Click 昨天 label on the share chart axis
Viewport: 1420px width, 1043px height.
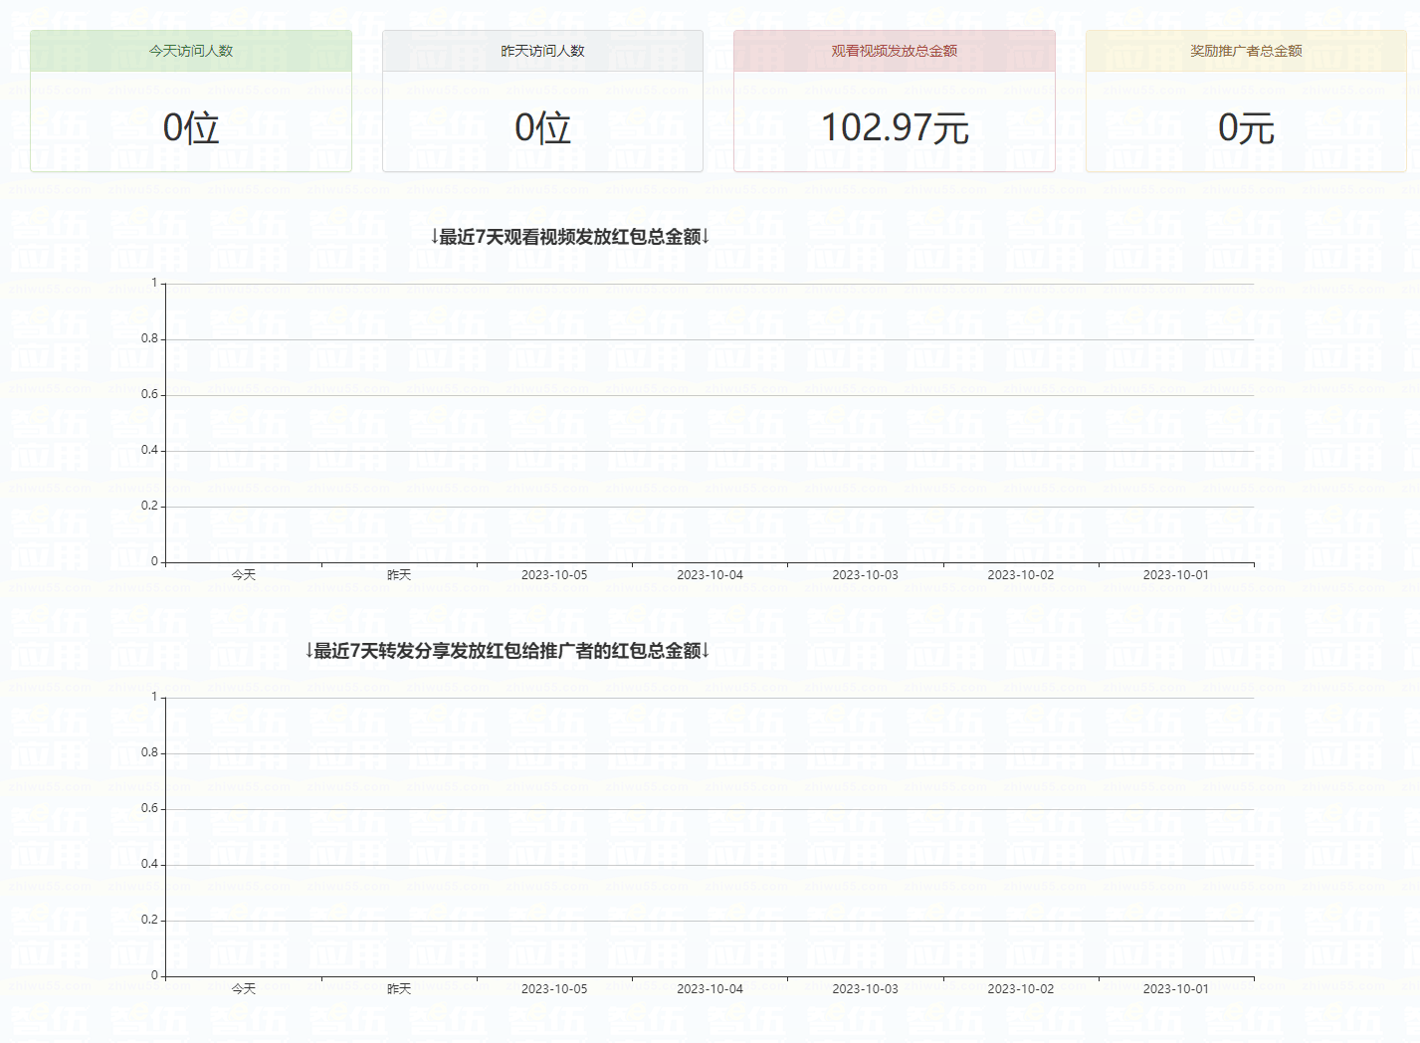pyautogui.click(x=399, y=989)
